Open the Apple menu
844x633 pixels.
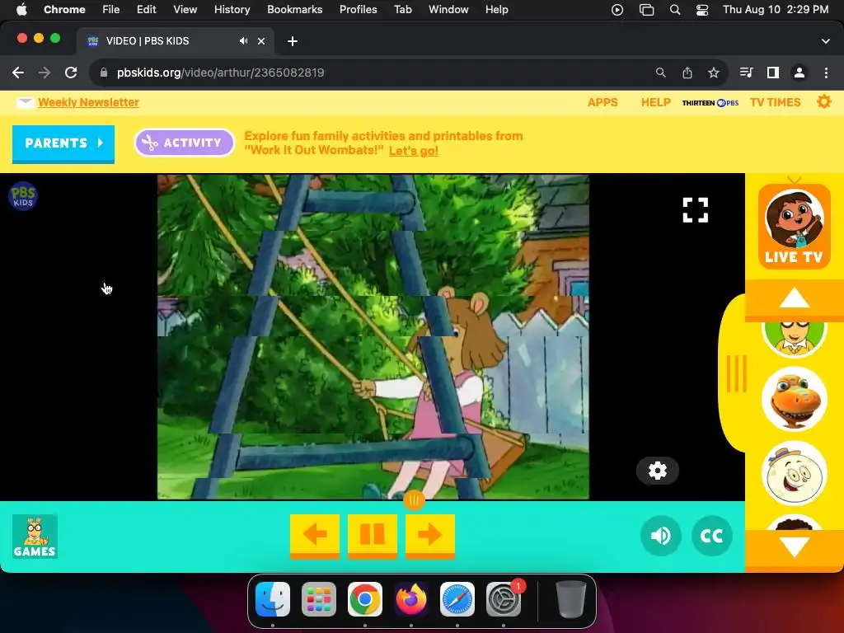pyautogui.click(x=21, y=9)
